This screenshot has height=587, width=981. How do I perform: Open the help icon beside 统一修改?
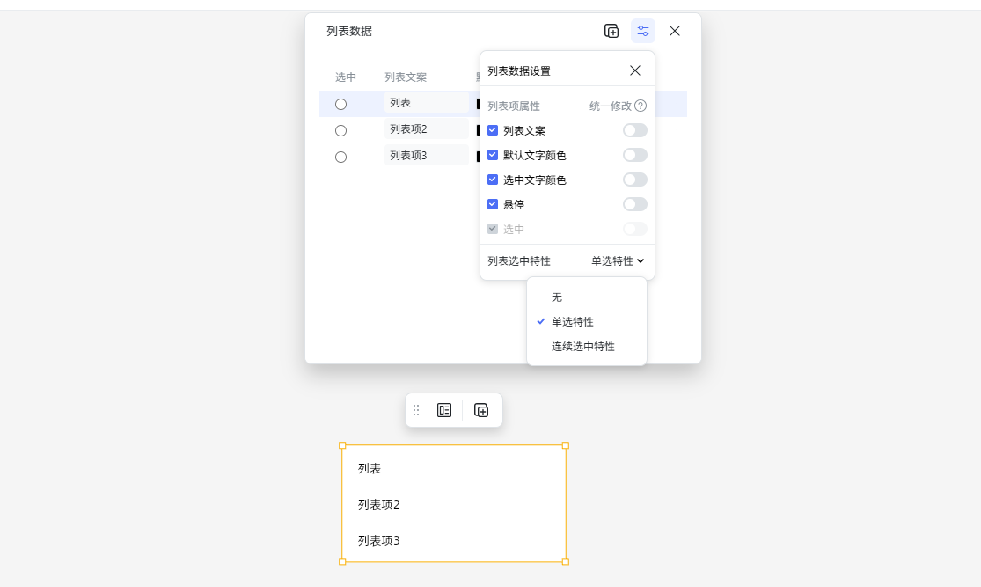pyautogui.click(x=640, y=104)
